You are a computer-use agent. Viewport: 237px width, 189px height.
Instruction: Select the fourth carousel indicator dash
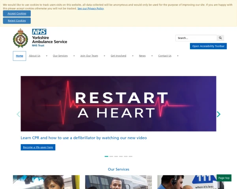121,156
